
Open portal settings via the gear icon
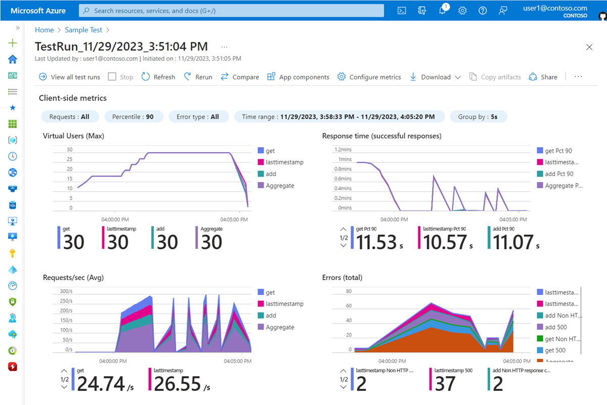click(x=462, y=10)
